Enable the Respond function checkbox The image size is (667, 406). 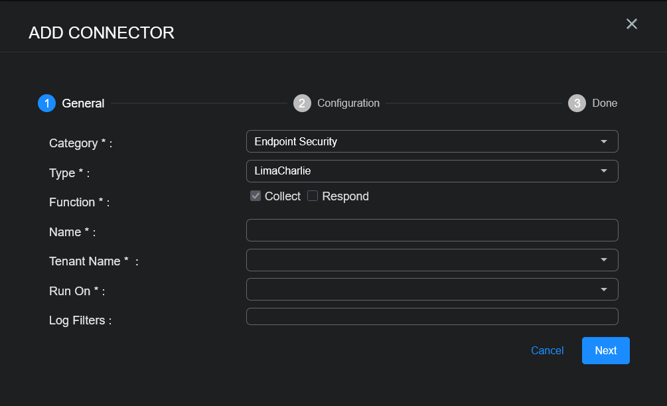click(313, 196)
